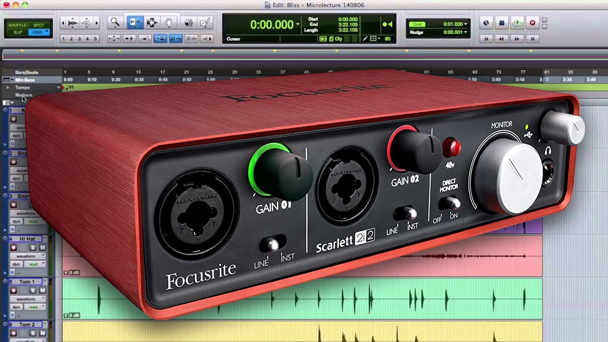
Task: Click the Online transport button
Action: click(x=486, y=22)
